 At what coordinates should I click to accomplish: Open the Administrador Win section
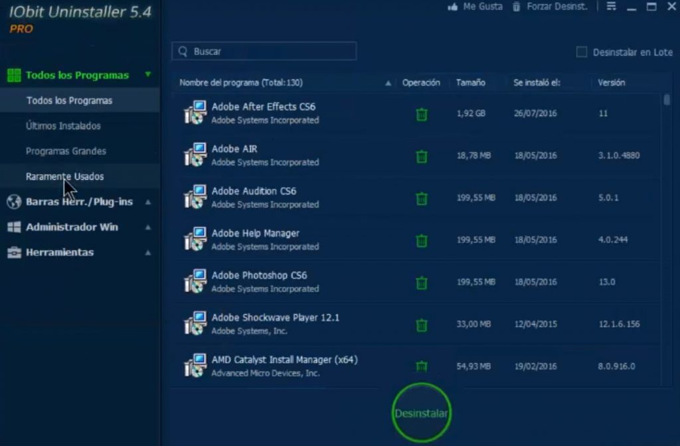point(72,227)
